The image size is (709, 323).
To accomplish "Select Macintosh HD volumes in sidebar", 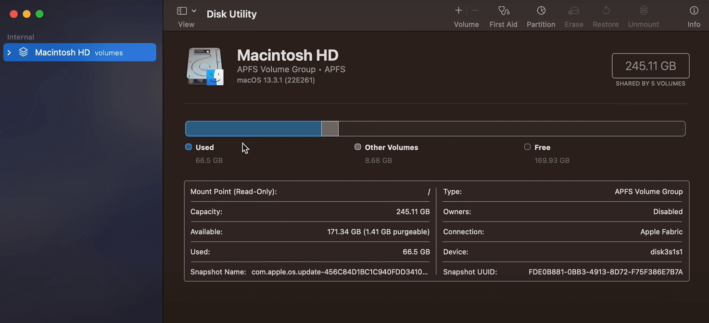I will [x=79, y=52].
